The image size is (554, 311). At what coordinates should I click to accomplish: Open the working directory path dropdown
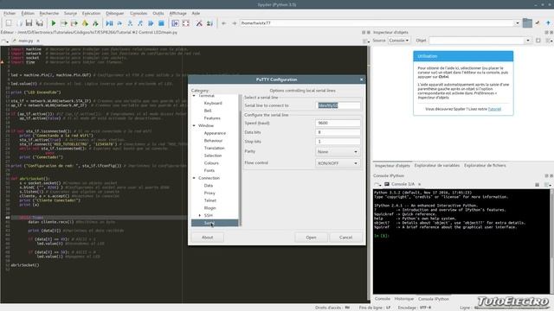pos(518,23)
